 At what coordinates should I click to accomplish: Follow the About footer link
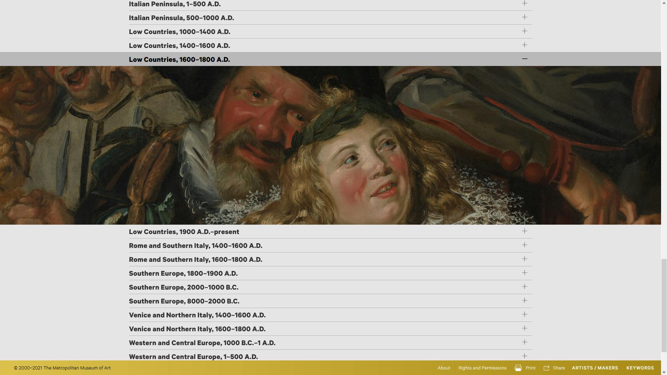[444, 368]
